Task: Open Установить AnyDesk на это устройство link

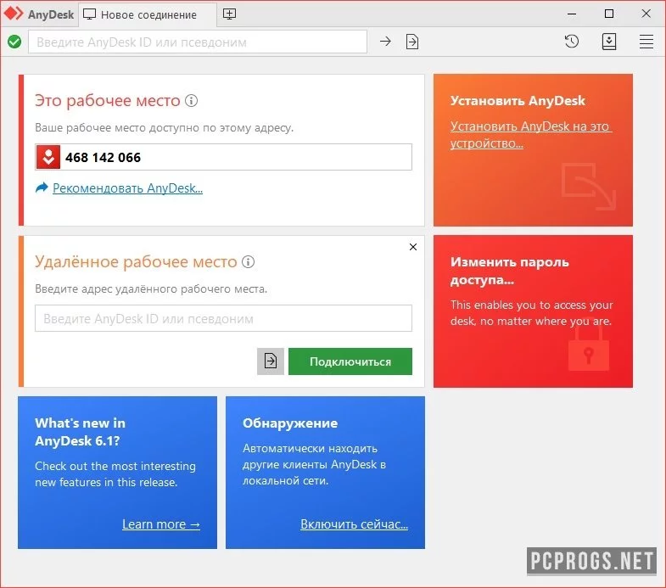Action: coord(530,135)
